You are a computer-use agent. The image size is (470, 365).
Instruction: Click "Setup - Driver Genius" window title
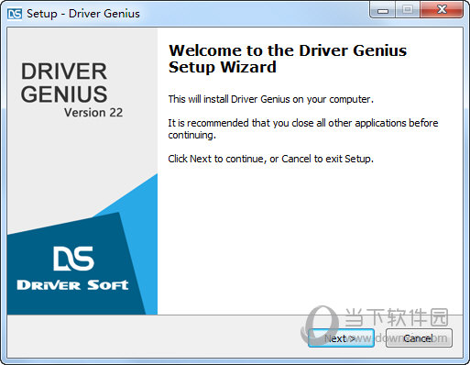(83, 14)
